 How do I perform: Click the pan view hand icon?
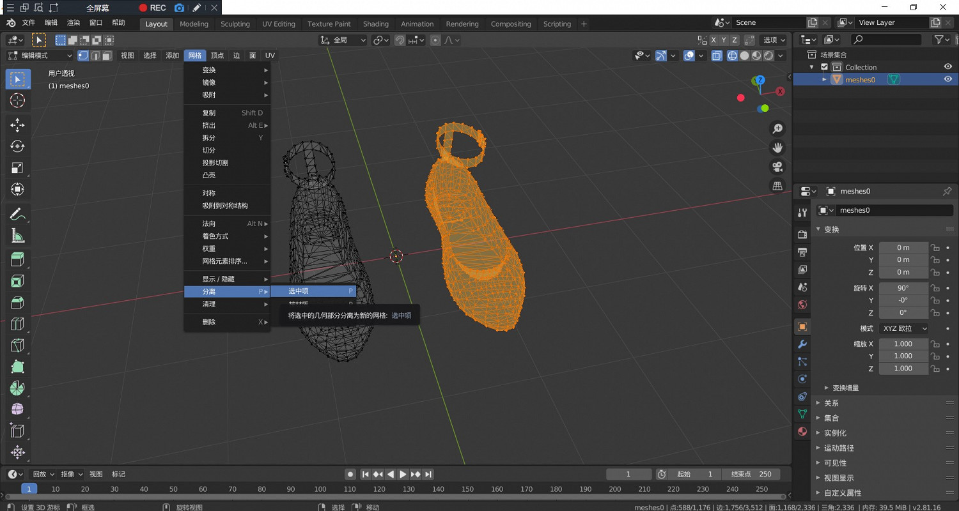777,148
